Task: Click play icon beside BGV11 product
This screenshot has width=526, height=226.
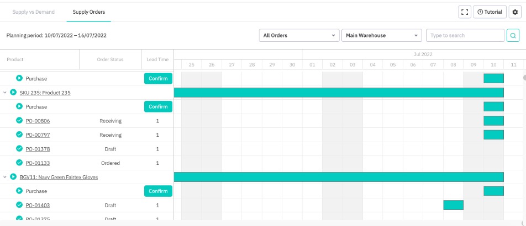Action: point(13,177)
